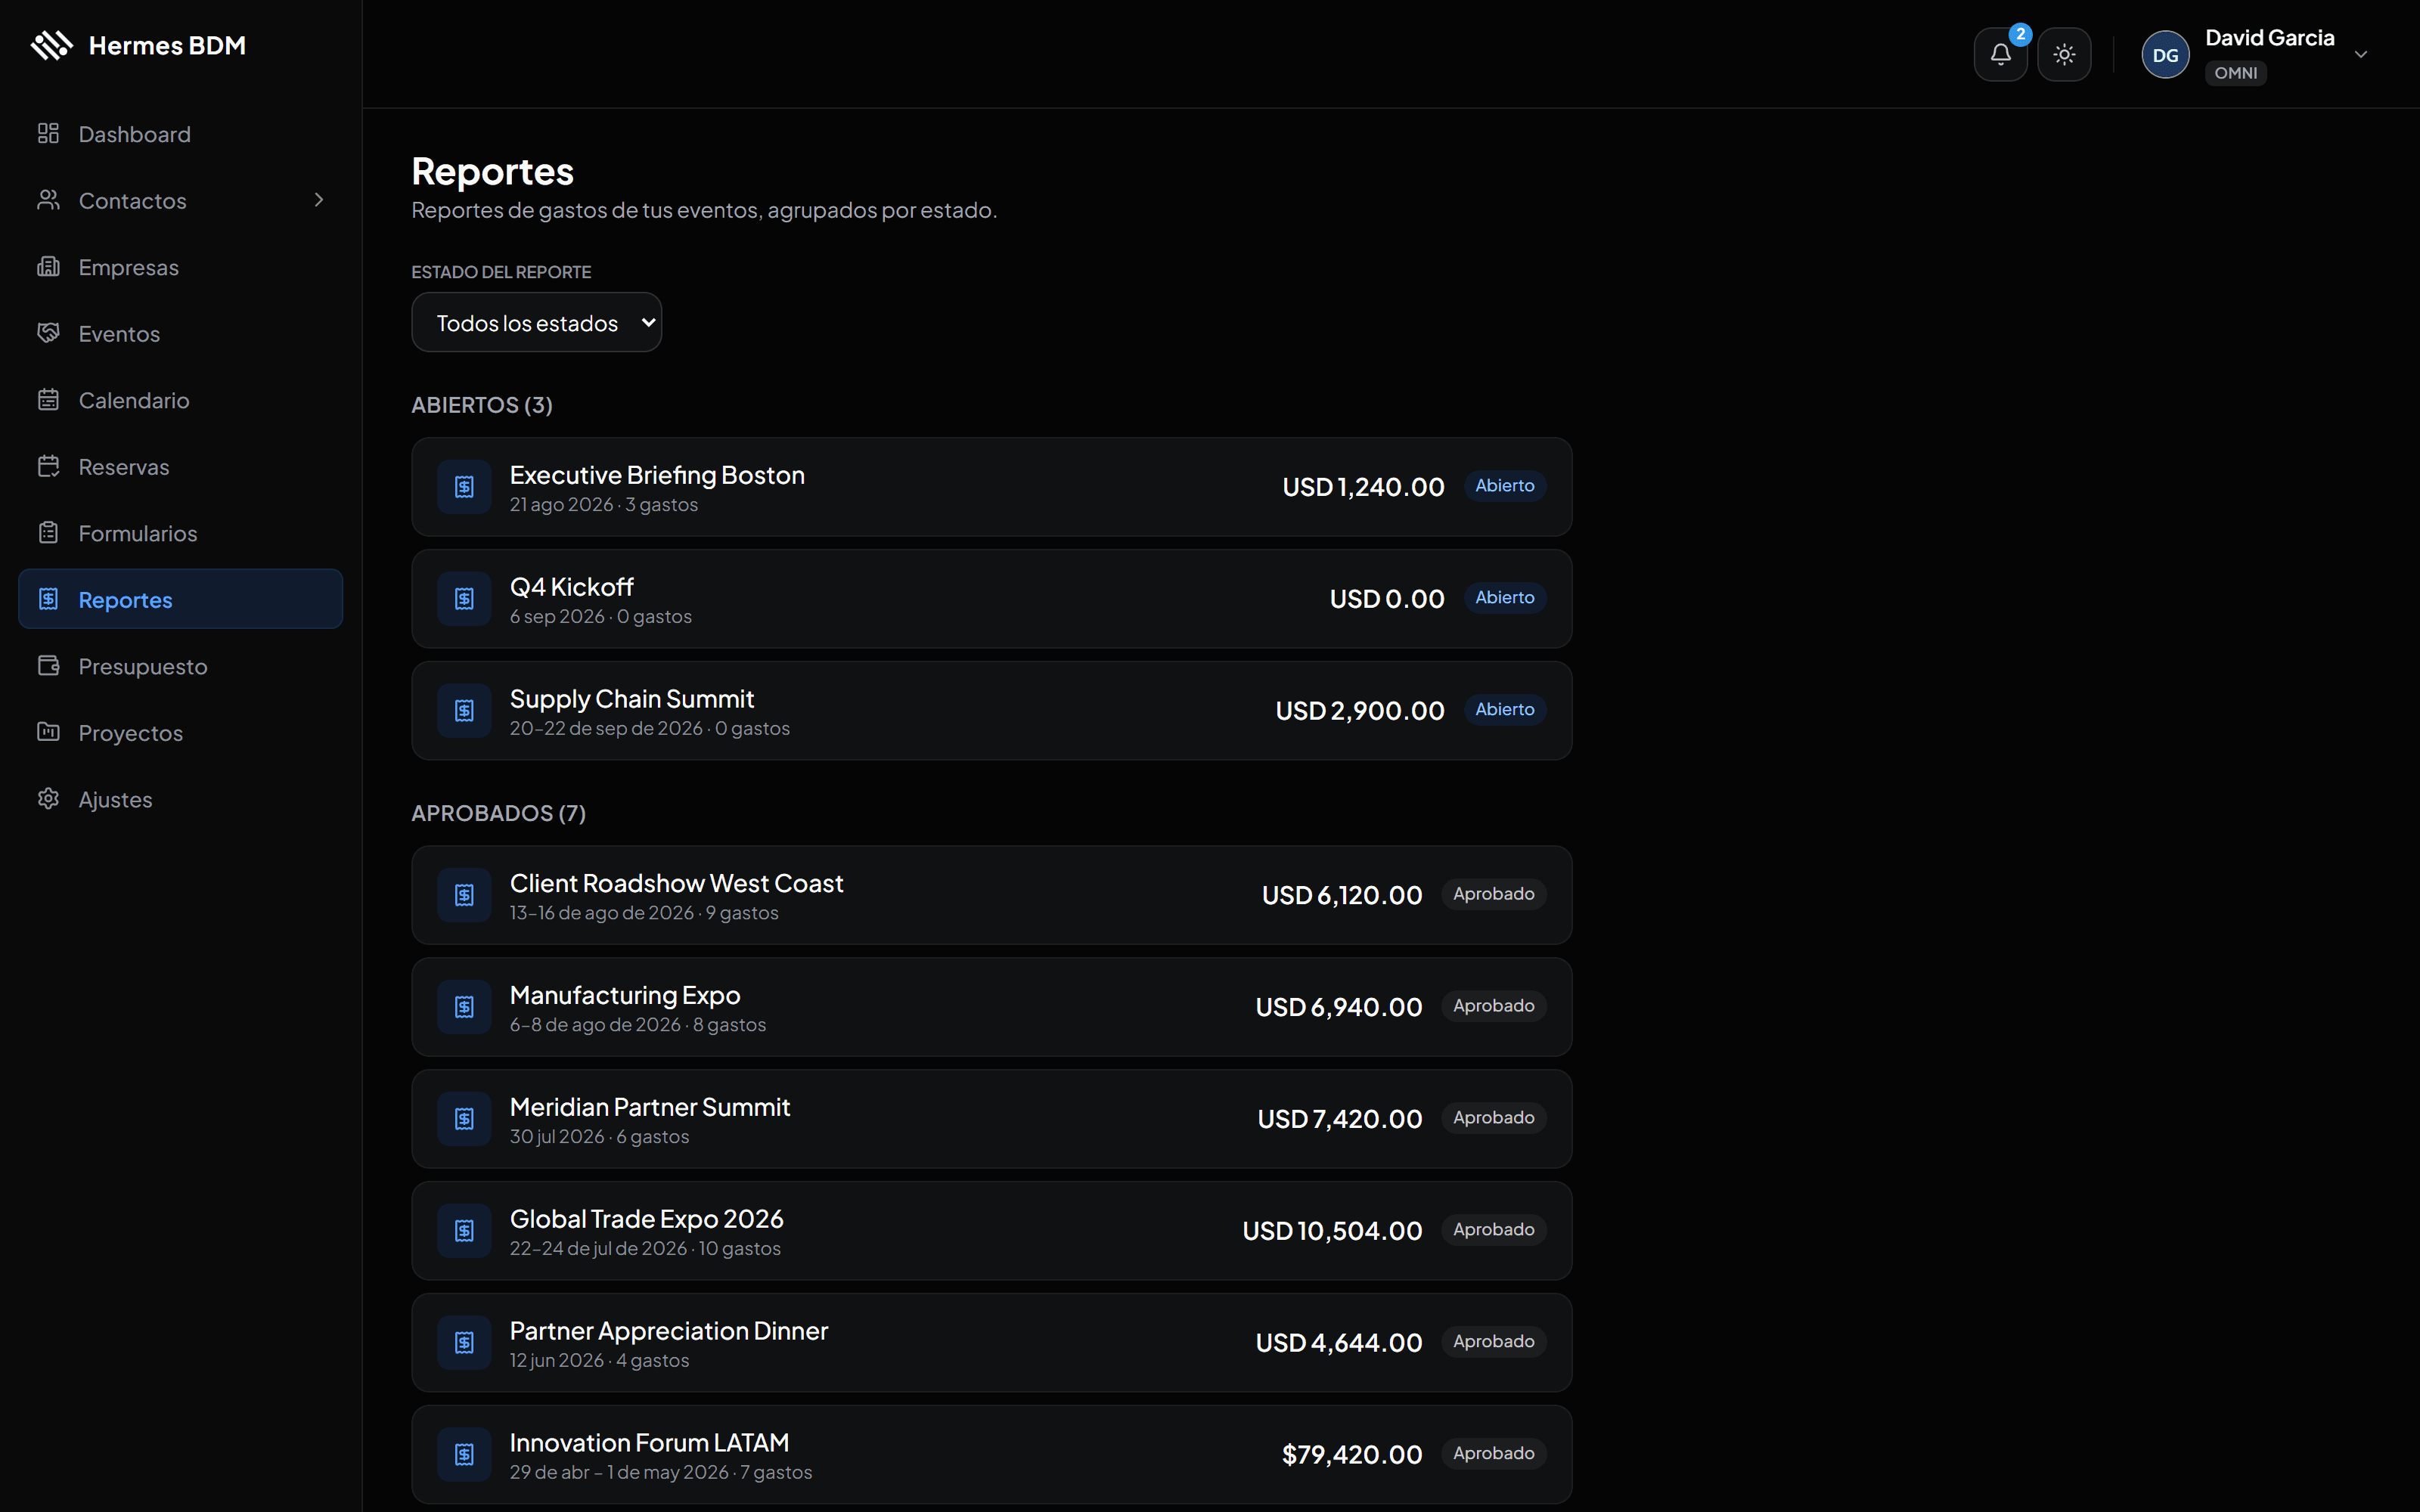Open Empresas in the sidebar
The width and height of the screenshot is (2420, 1512).
pos(180,267)
